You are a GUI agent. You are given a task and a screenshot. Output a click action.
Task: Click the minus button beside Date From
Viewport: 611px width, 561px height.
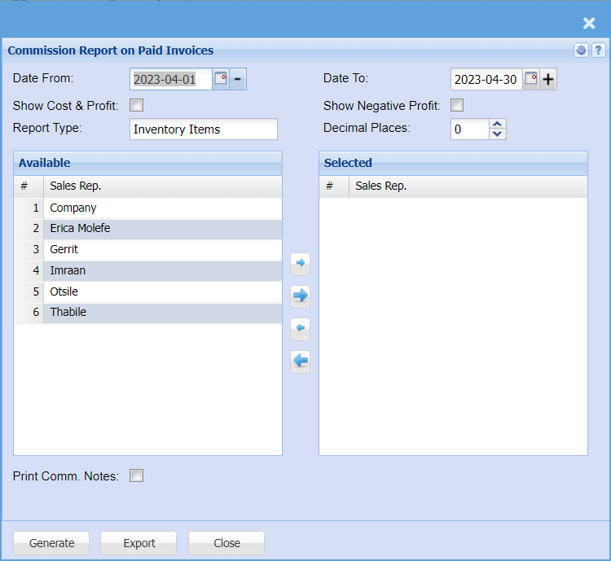(238, 79)
